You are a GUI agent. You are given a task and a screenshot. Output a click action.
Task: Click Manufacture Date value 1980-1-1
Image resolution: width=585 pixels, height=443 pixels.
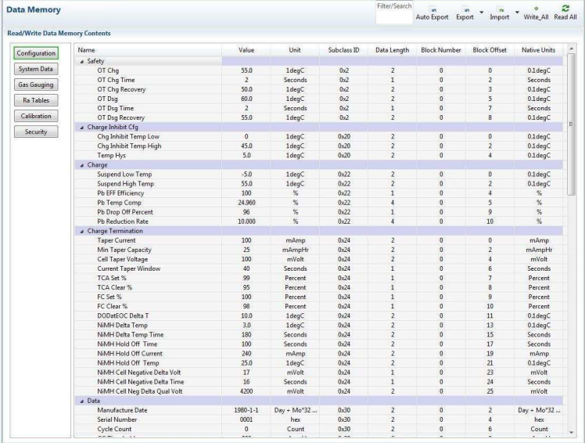[x=246, y=410]
